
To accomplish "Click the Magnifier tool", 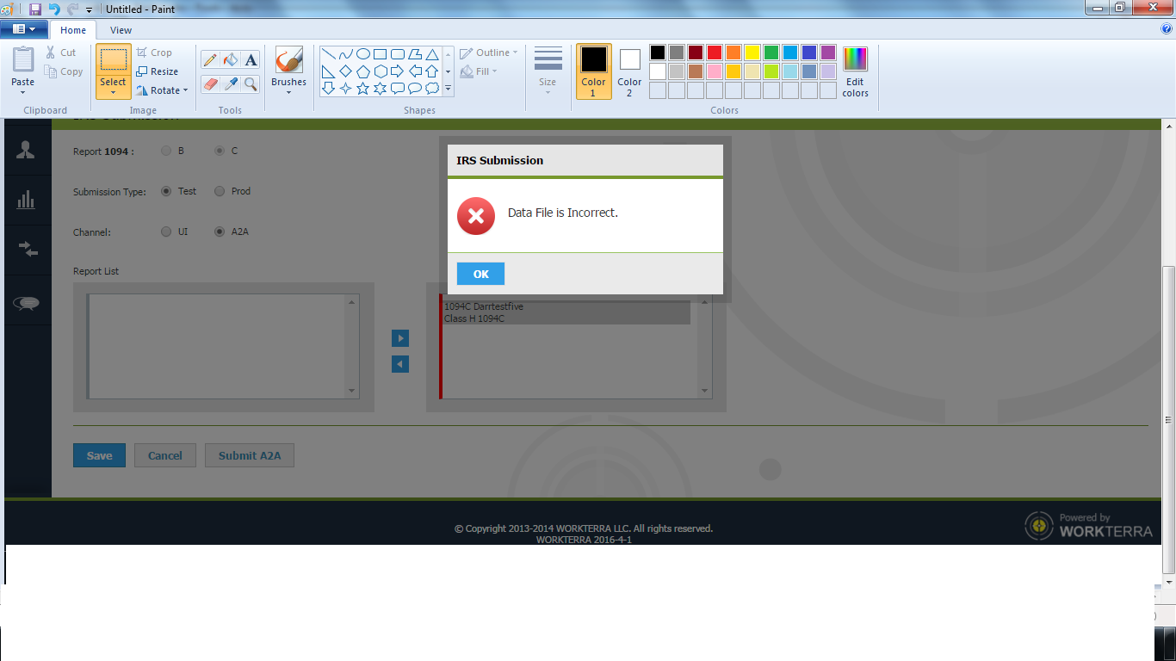I will pyautogui.click(x=251, y=83).
